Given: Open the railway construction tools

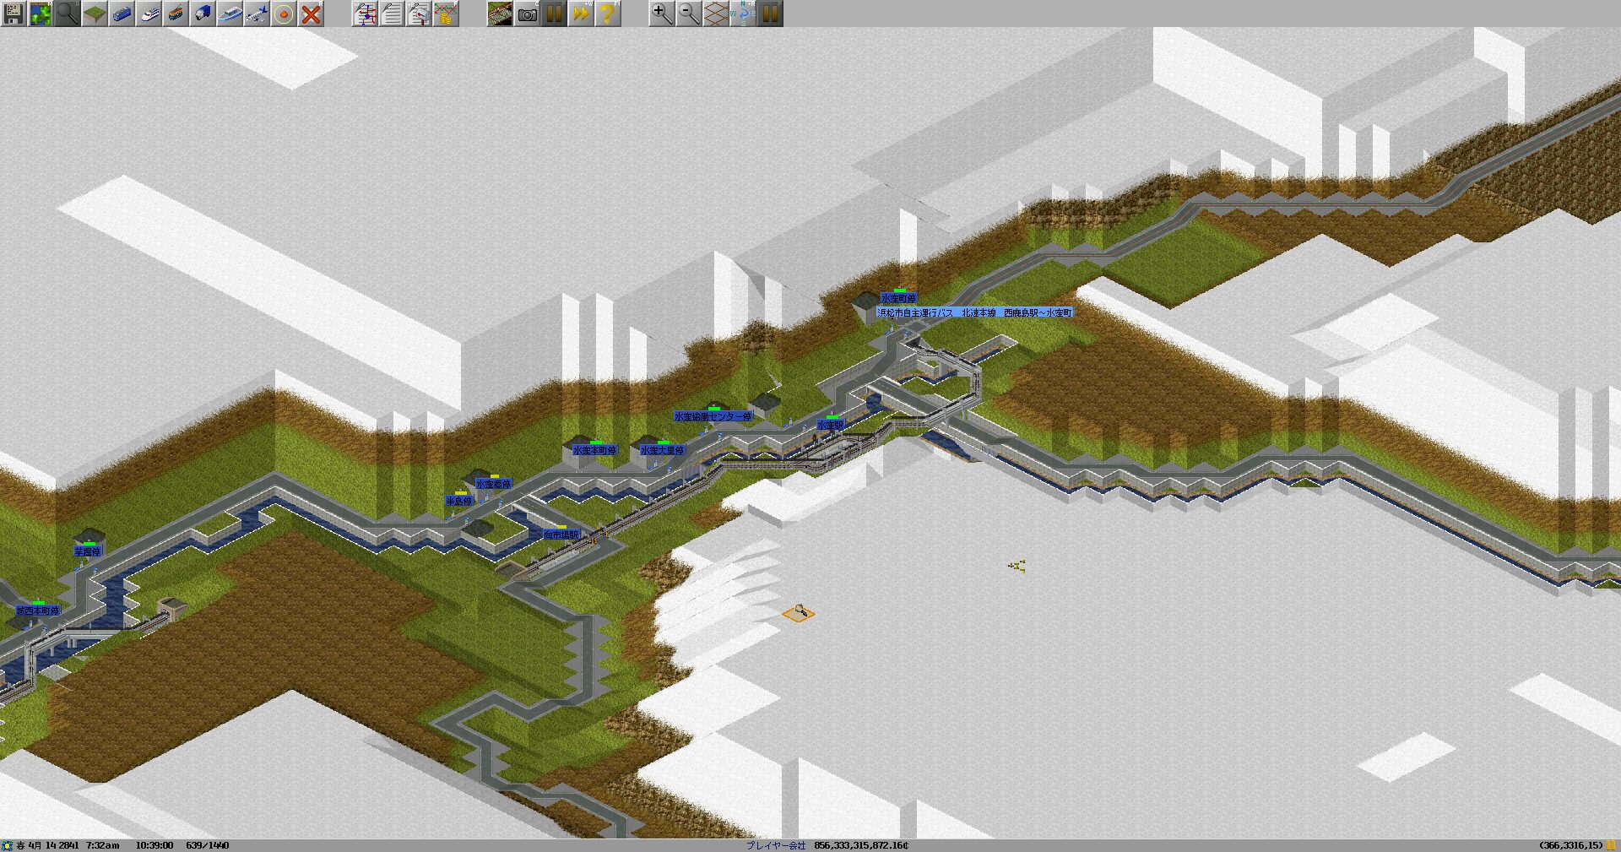Looking at the screenshot, I should 122,14.
